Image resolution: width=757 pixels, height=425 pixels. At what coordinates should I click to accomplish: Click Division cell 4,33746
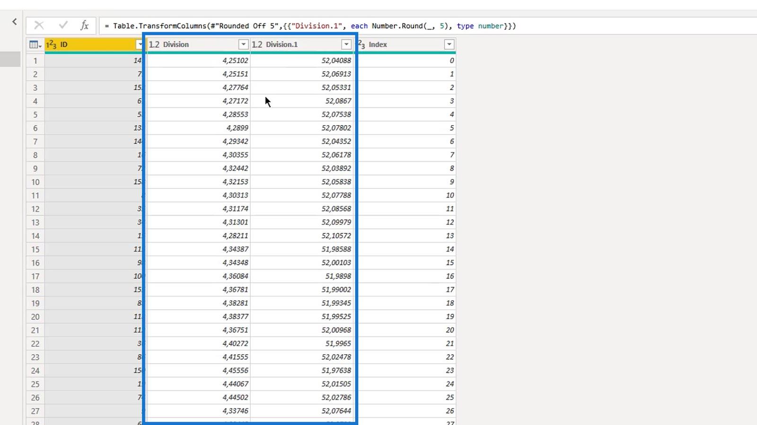click(x=199, y=411)
